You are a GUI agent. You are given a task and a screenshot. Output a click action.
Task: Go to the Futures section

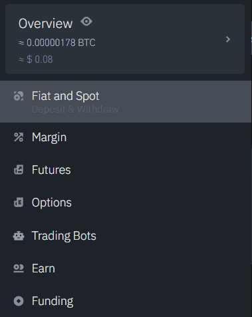coord(126,170)
